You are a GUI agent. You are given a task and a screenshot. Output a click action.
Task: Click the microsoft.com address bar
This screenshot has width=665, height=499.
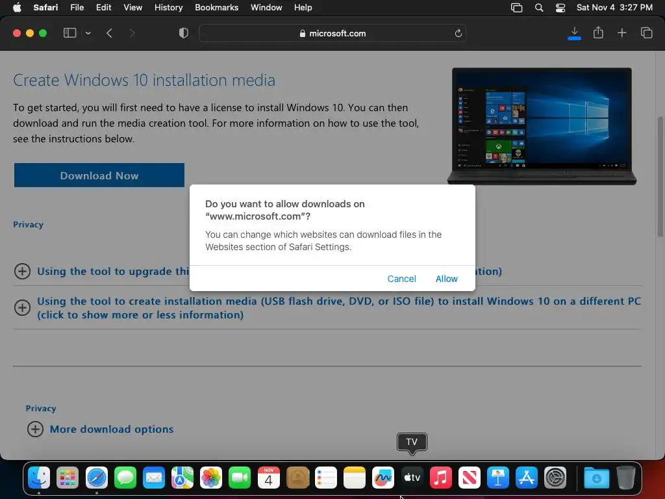tap(332, 33)
